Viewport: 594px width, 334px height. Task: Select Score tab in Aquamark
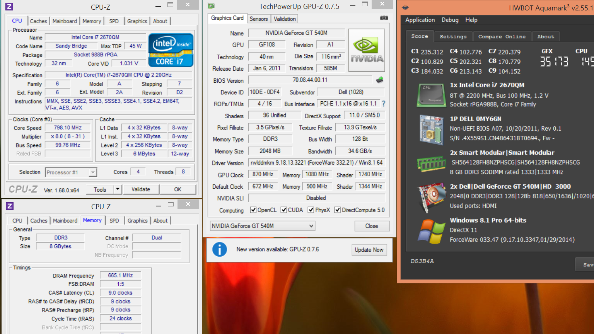[420, 36]
